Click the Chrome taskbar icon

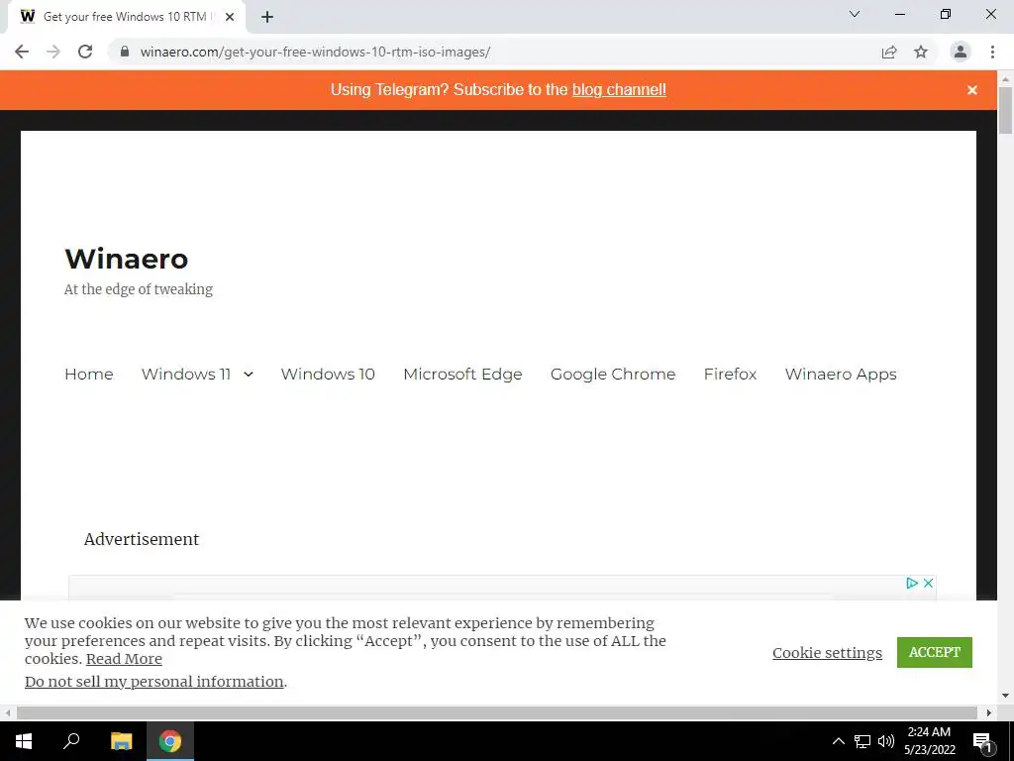click(170, 741)
